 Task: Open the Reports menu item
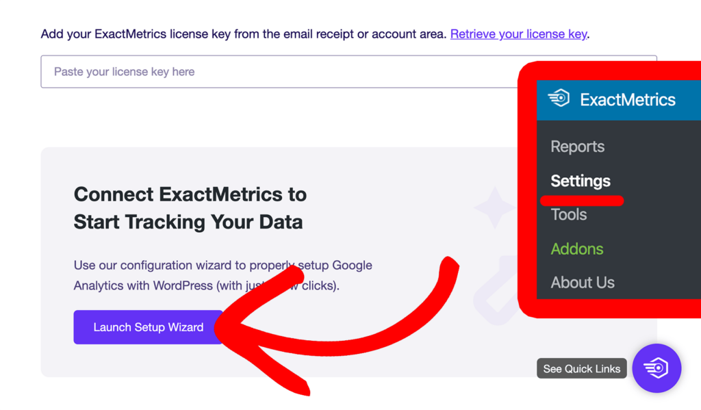point(577,146)
